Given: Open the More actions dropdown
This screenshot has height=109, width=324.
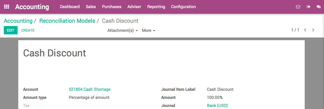Looking at the screenshot, I should coord(149,31).
